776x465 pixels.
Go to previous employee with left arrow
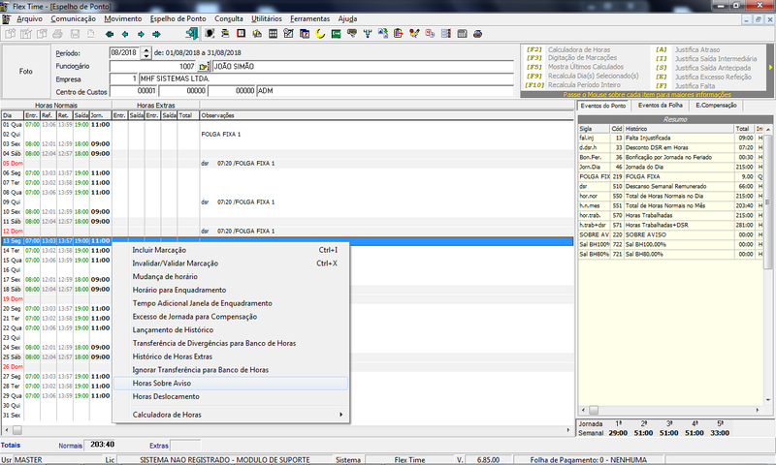[125, 34]
